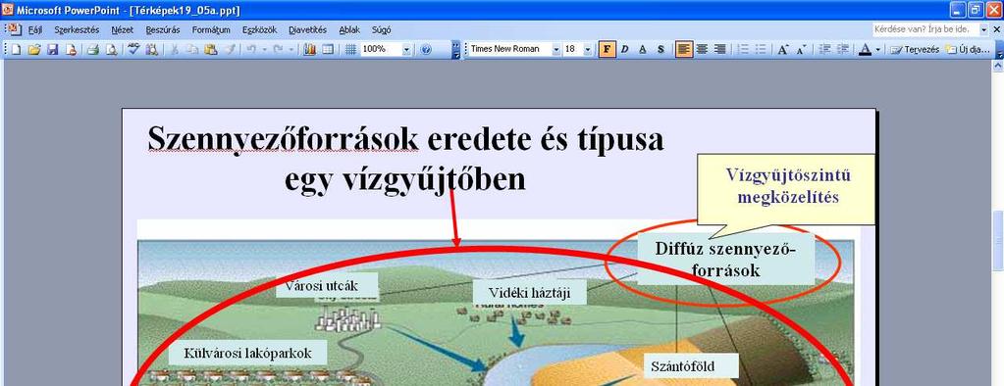Open the Formátum menu

(211, 29)
